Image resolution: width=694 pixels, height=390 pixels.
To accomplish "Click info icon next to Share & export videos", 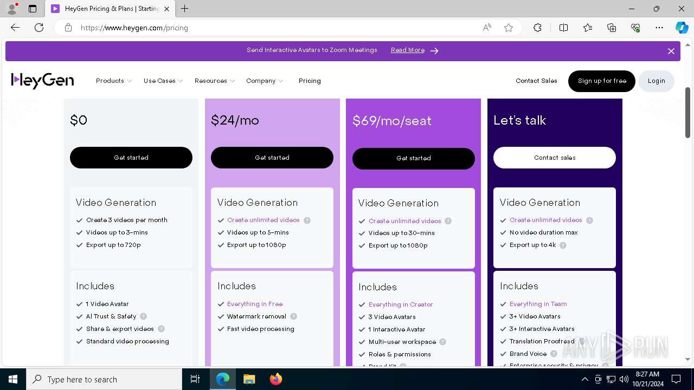I will pyautogui.click(x=161, y=329).
